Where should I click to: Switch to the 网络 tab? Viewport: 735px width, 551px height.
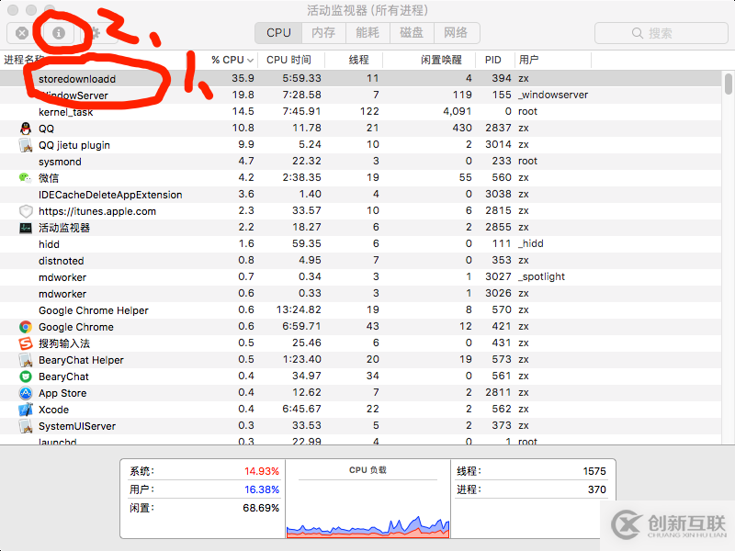coord(456,33)
